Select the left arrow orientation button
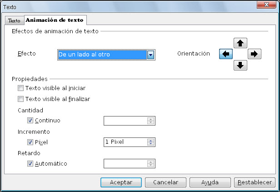 pyautogui.click(x=226, y=54)
